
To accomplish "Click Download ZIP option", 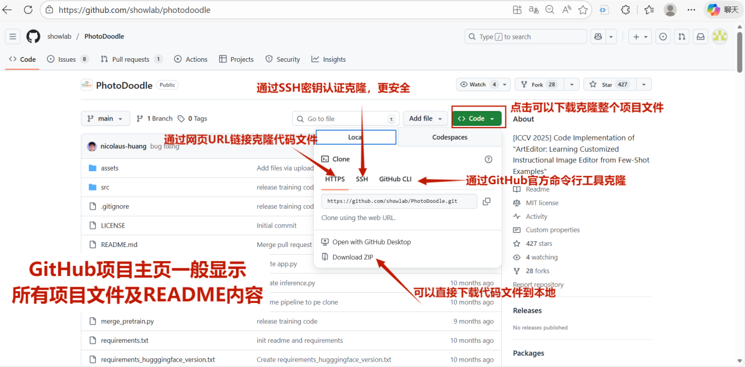I will click(352, 257).
